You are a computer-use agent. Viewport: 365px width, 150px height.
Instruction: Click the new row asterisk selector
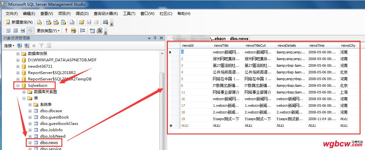(x=174, y=126)
